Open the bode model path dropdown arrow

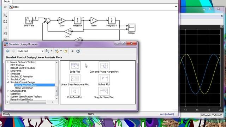tap(176, 6)
